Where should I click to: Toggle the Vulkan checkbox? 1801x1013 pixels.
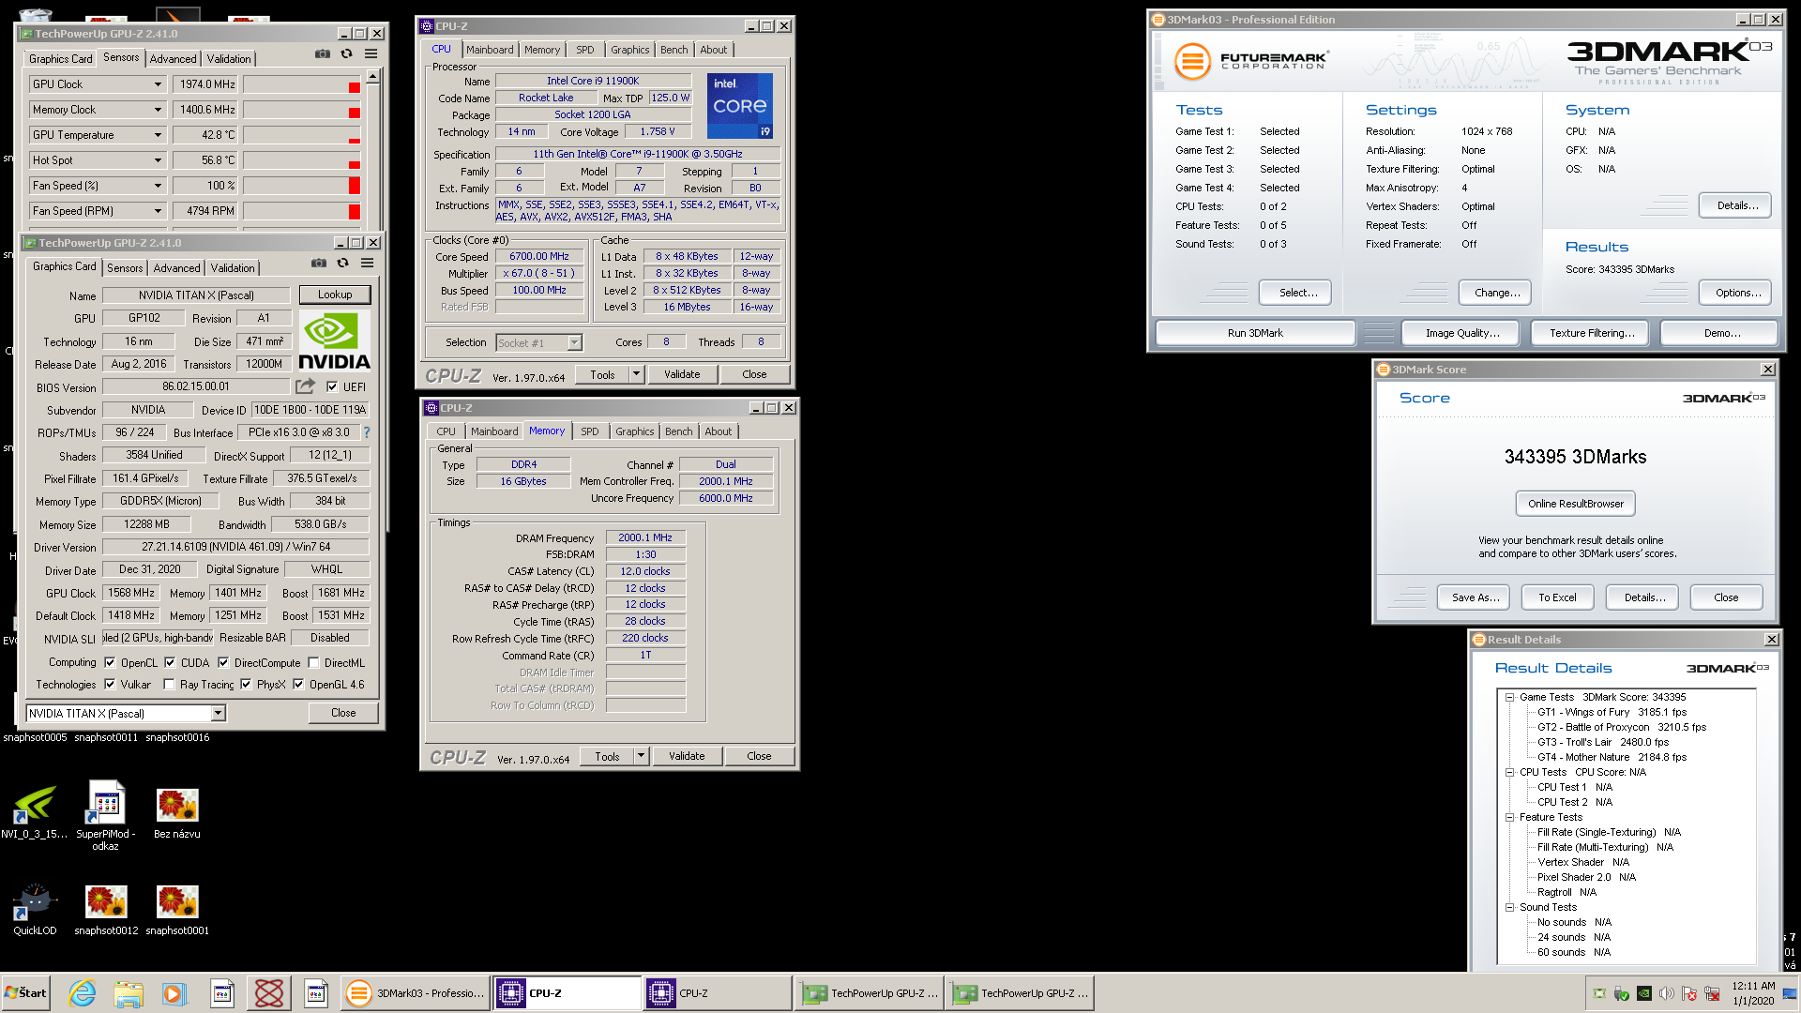click(x=110, y=684)
